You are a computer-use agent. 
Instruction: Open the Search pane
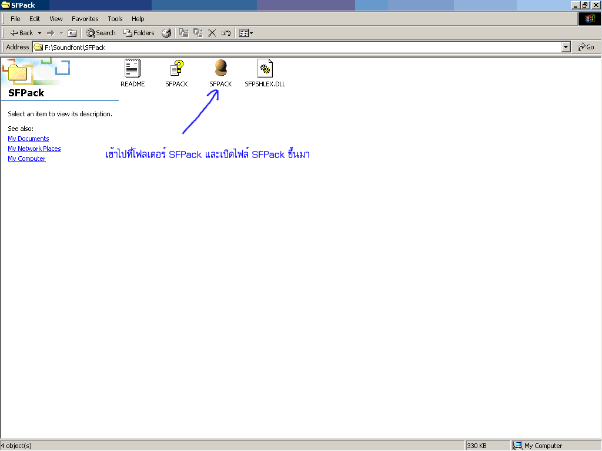pyautogui.click(x=101, y=33)
